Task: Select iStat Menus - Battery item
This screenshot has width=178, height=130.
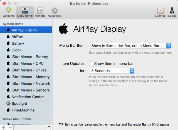Action: click(x=26, y=57)
